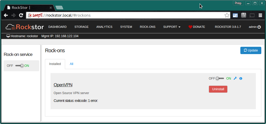Click the admin power logout icon
The width and height of the screenshot is (266, 124).
(x=259, y=27)
